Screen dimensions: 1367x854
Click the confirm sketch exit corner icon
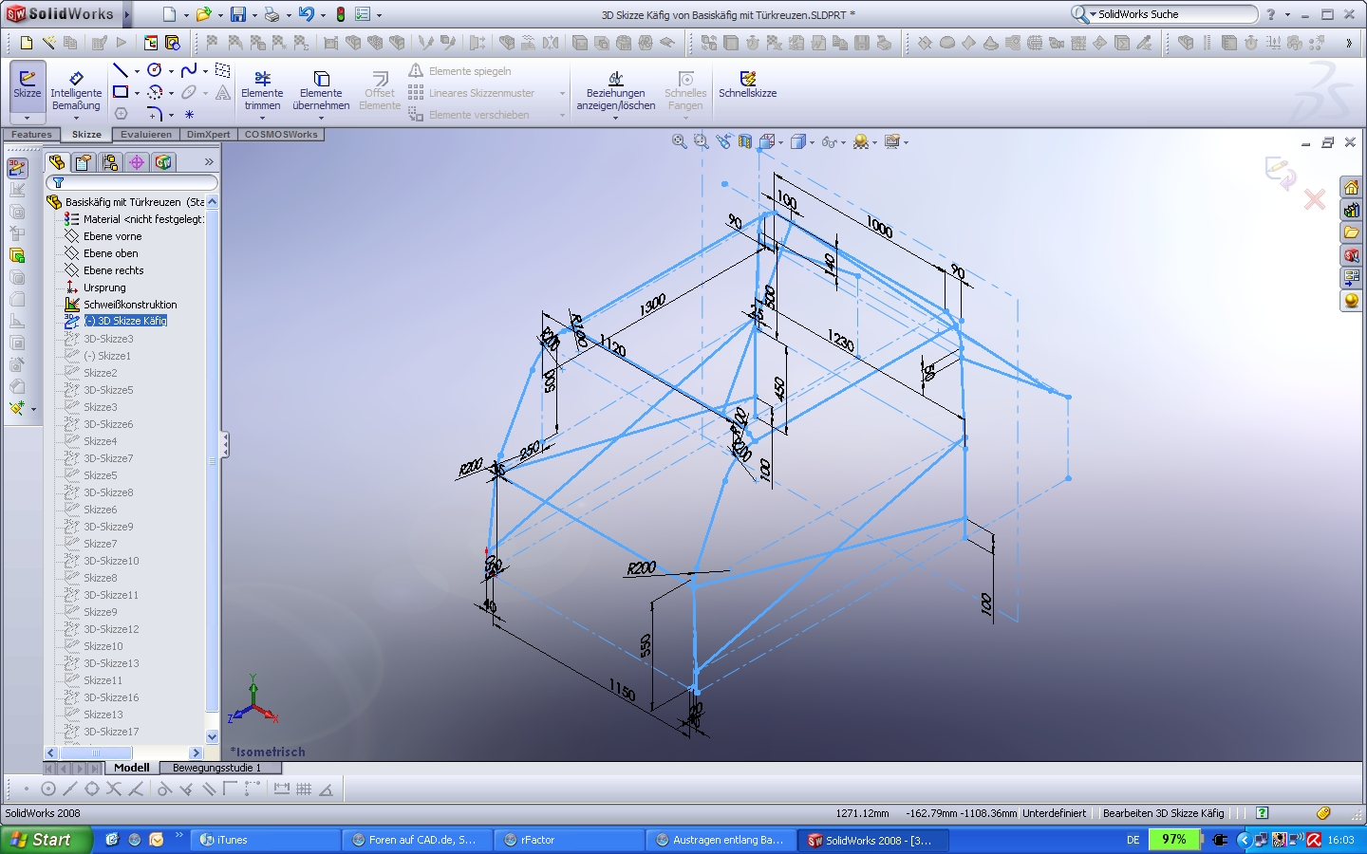1279,173
